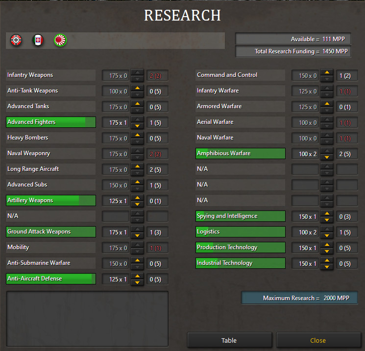Click the Logistics 1 (5) level value
The height and width of the screenshot is (351, 365).
point(347,232)
